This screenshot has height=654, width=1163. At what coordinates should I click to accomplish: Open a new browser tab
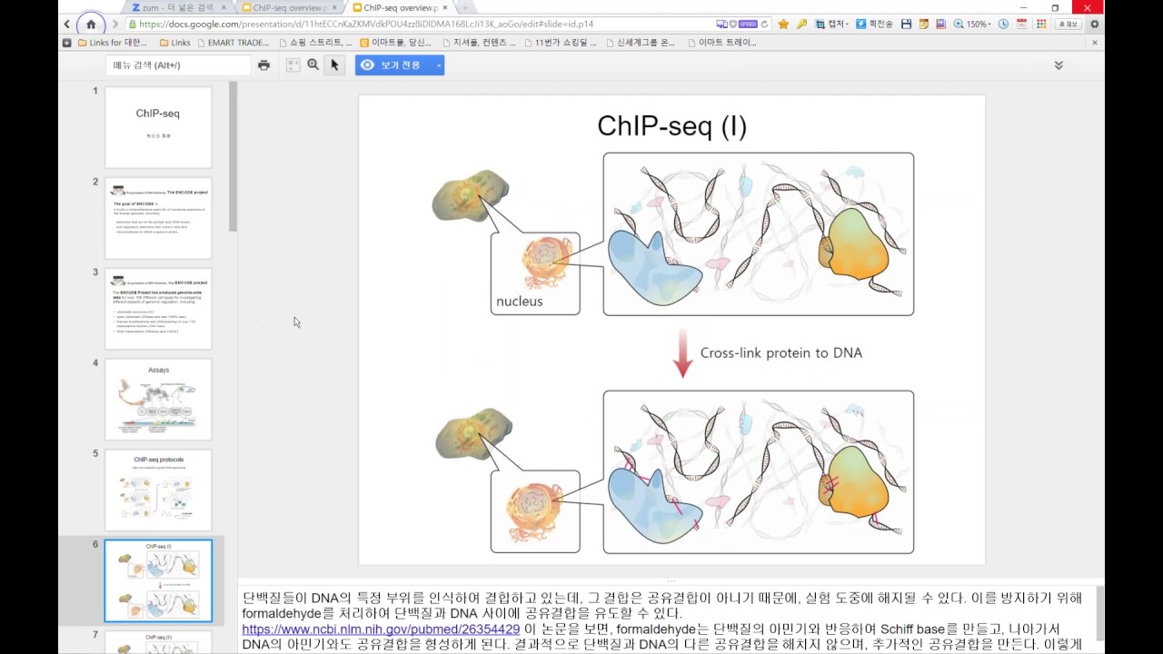click(465, 7)
